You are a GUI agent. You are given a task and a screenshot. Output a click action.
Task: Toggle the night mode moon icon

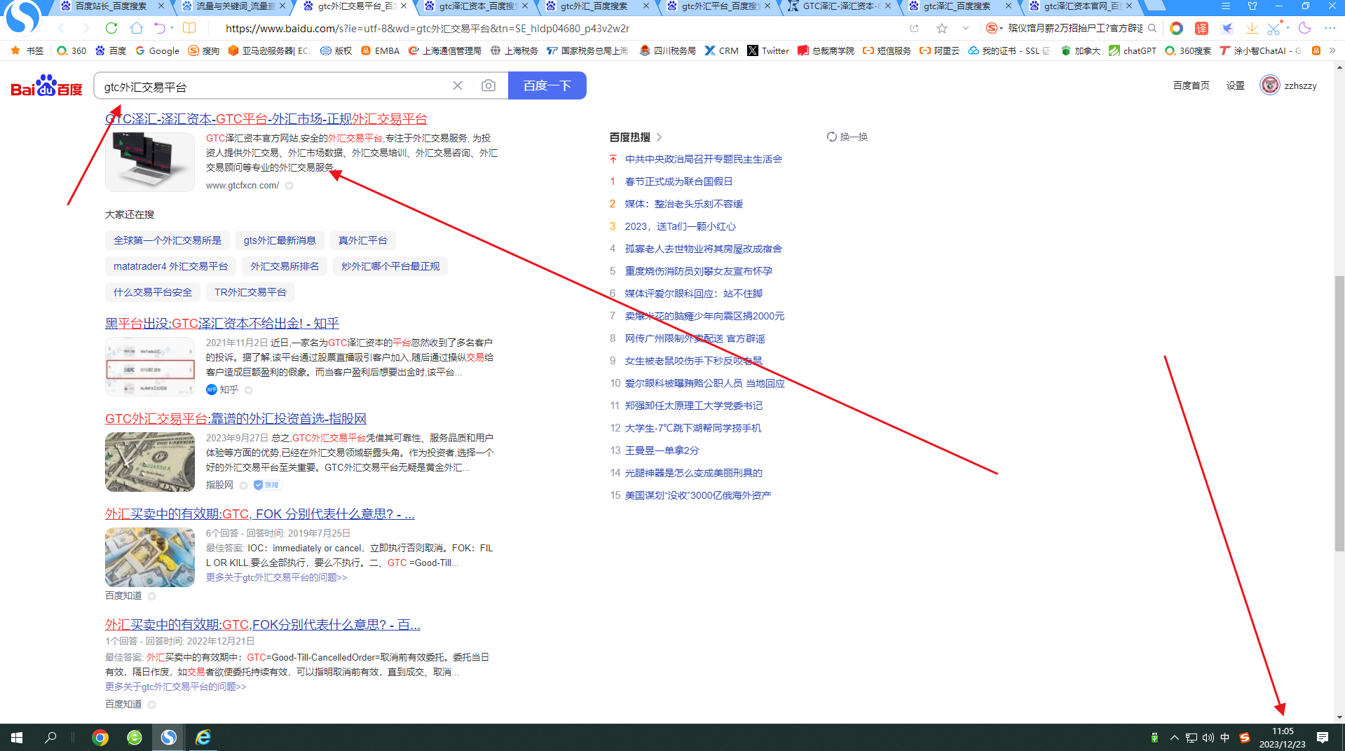[1304, 28]
